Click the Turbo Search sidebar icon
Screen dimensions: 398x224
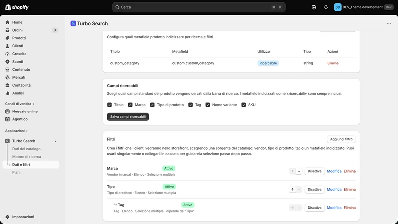tap(7, 141)
